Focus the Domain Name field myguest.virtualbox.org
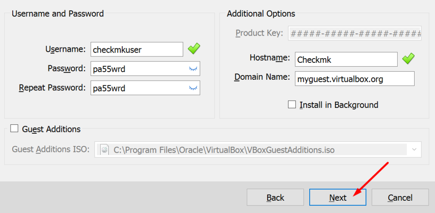Image resolution: width=435 pixels, height=213 pixels. tap(355, 79)
